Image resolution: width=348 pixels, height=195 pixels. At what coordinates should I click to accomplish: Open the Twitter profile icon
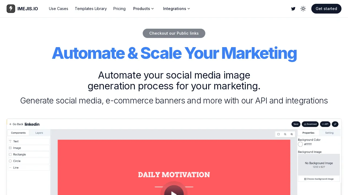293,9
